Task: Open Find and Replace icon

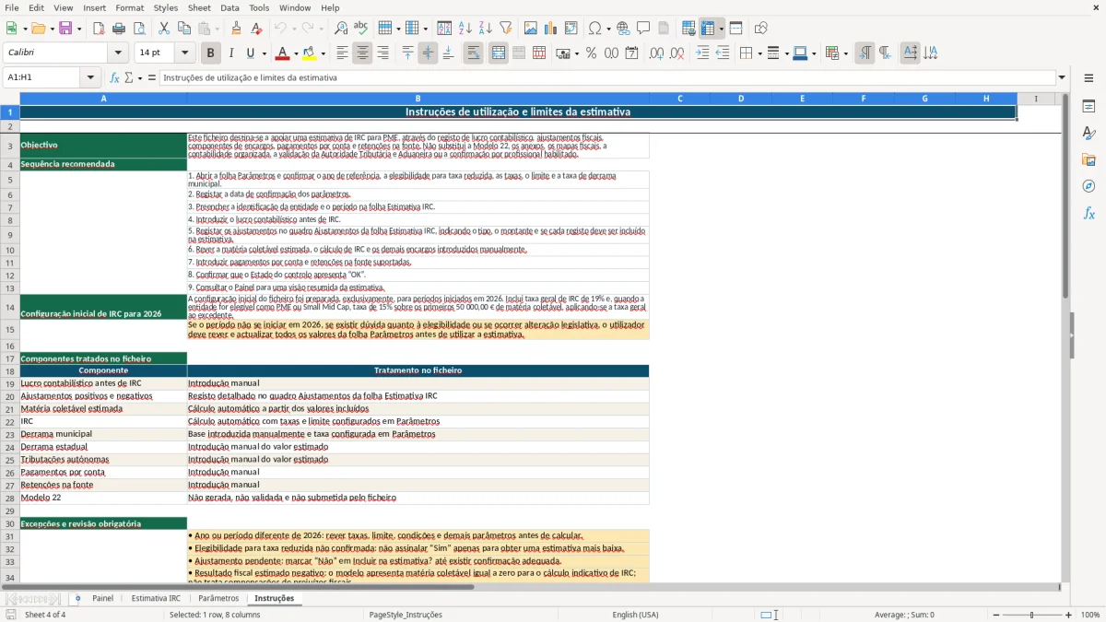Action: tap(341, 29)
